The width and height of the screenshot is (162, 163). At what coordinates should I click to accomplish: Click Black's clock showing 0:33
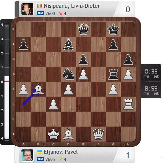point(151,73)
